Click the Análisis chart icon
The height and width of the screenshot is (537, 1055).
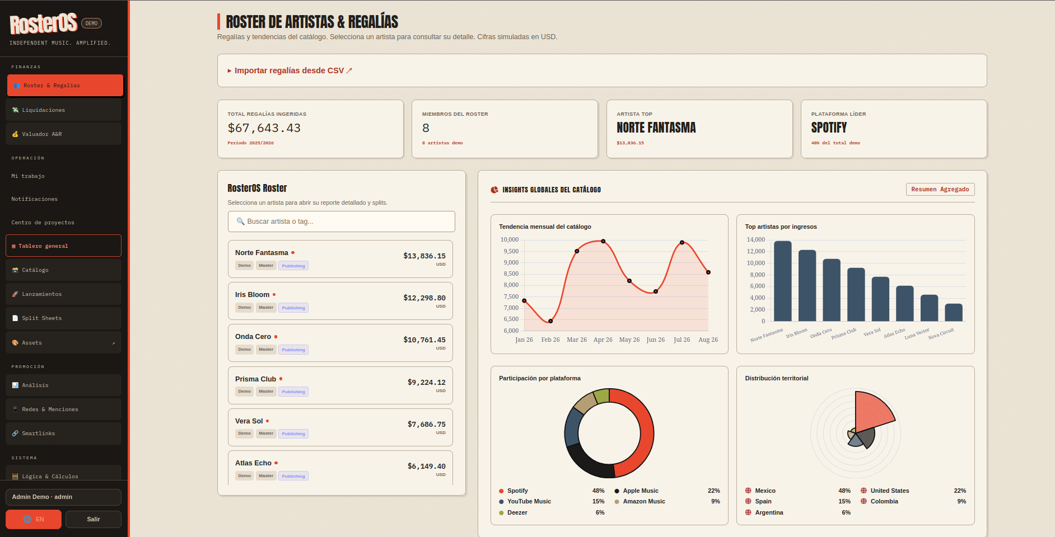15,385
